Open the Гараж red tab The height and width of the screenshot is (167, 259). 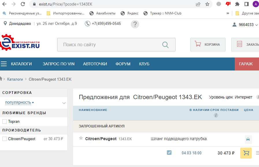(247, 64)
